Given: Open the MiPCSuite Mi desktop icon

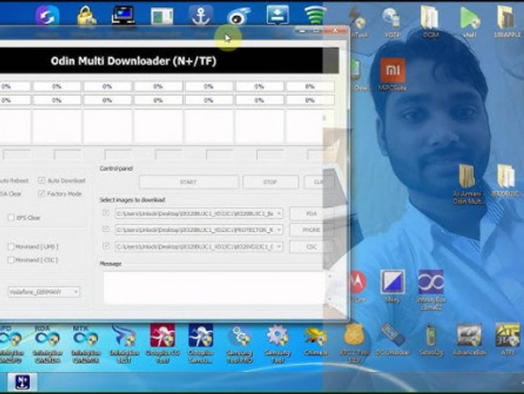Looking at the screenshot, I should point(393,75).
